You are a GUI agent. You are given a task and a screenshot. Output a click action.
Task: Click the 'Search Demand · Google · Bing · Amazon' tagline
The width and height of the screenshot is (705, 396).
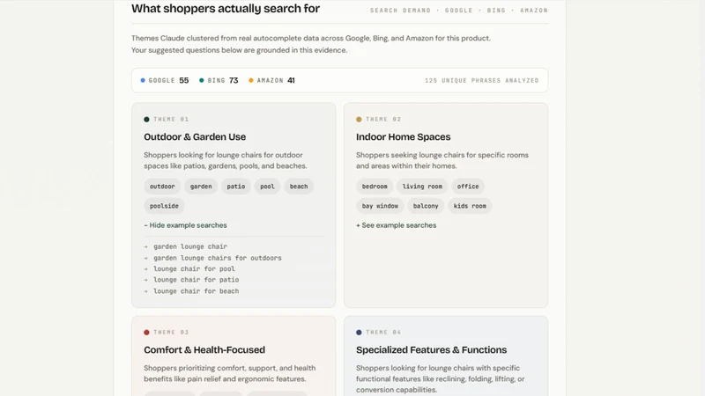(459, 11)
